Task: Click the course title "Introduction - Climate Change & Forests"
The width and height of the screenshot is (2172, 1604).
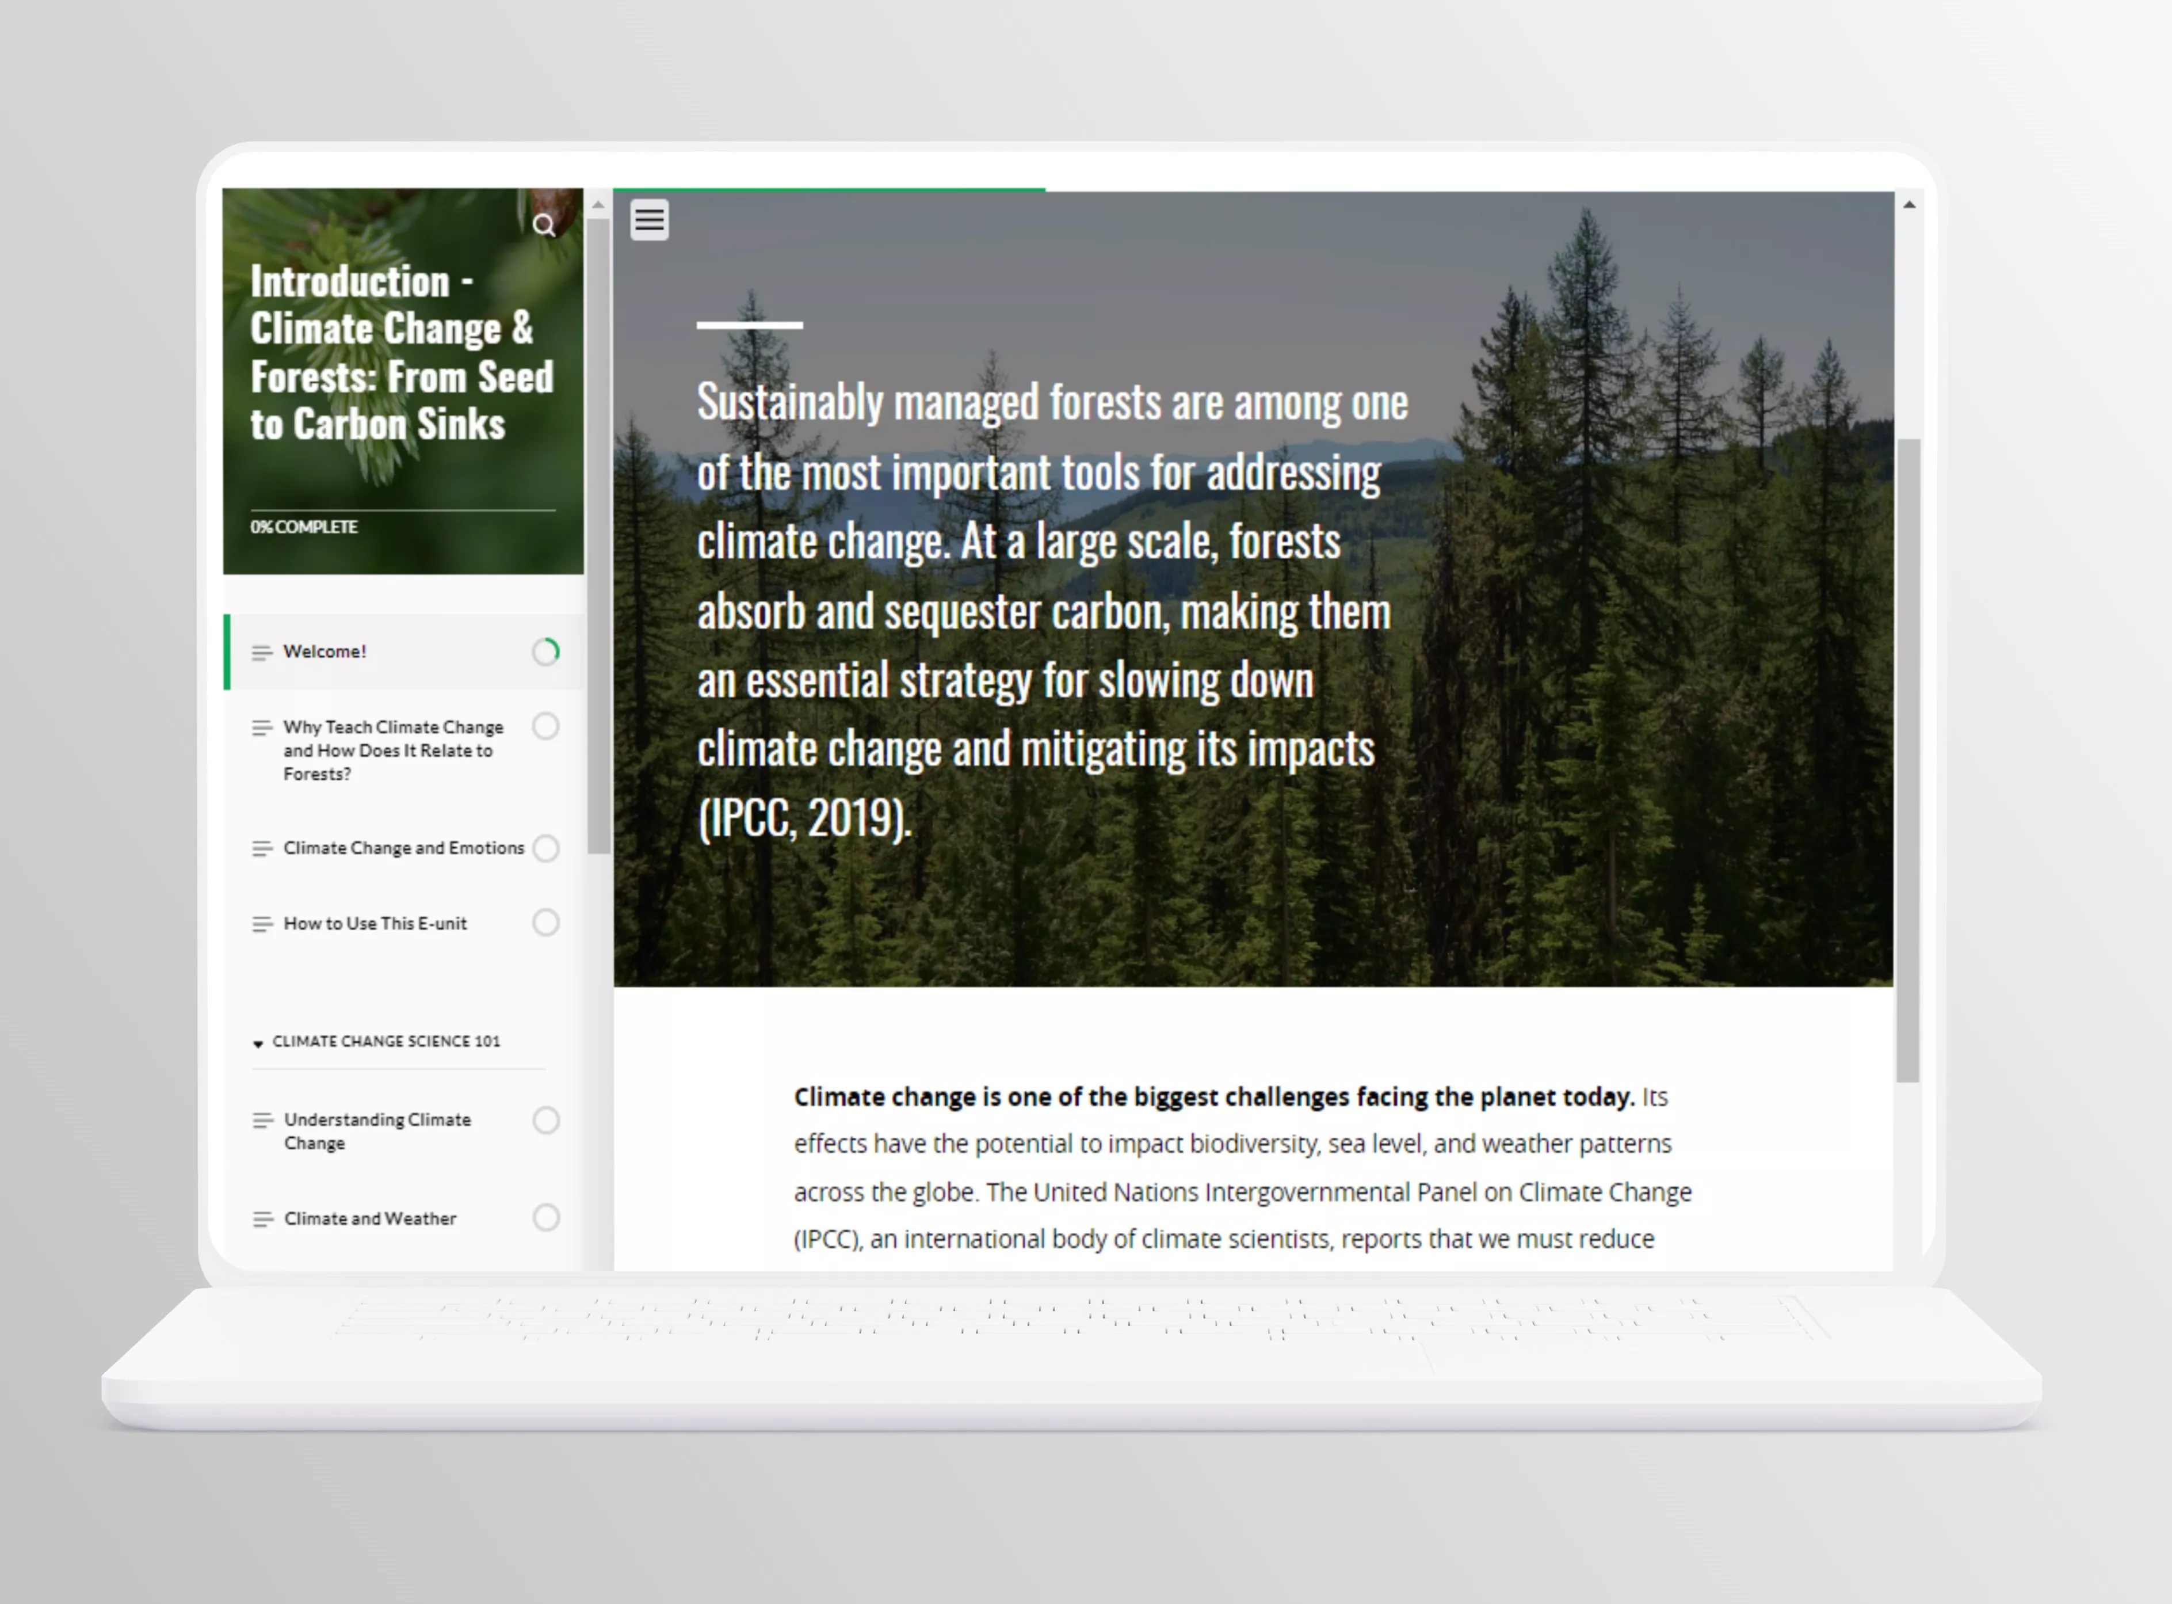Action: (x=402, y=352)
